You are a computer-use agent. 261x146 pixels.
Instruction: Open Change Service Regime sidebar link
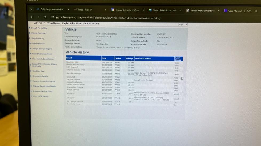[x=42, y=49]
